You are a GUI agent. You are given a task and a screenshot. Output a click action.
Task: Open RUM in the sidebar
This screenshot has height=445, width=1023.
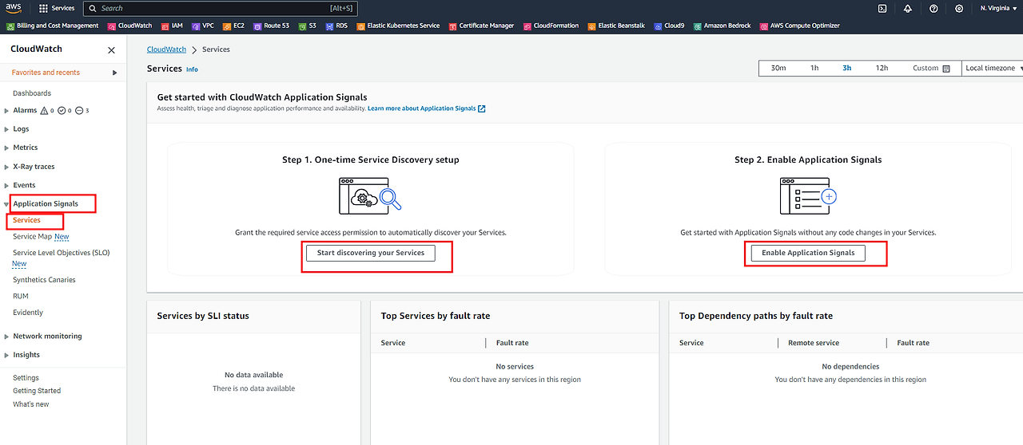[21, 296]
